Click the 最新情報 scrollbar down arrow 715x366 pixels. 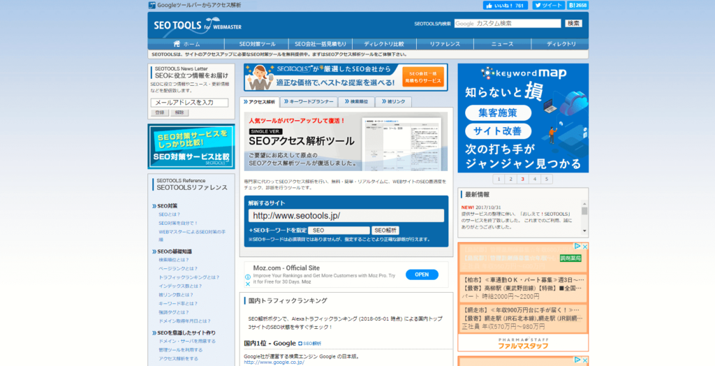584,231
